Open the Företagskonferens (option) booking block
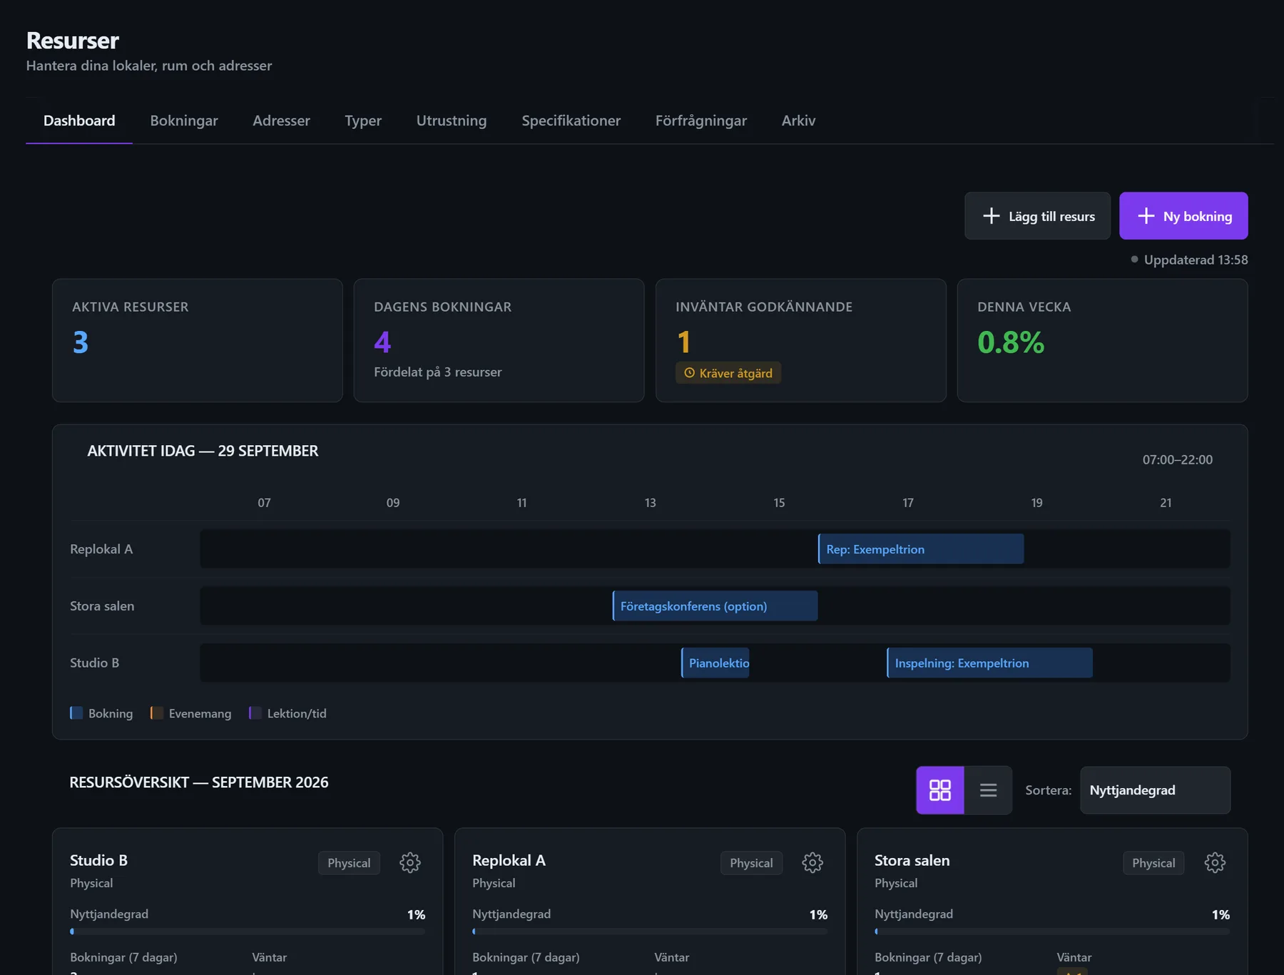 [x=715, y=606]
